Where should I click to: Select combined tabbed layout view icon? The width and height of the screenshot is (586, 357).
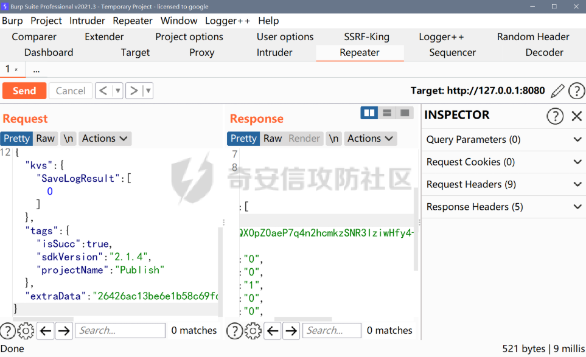pyautogui.click(x=405, y=113)
